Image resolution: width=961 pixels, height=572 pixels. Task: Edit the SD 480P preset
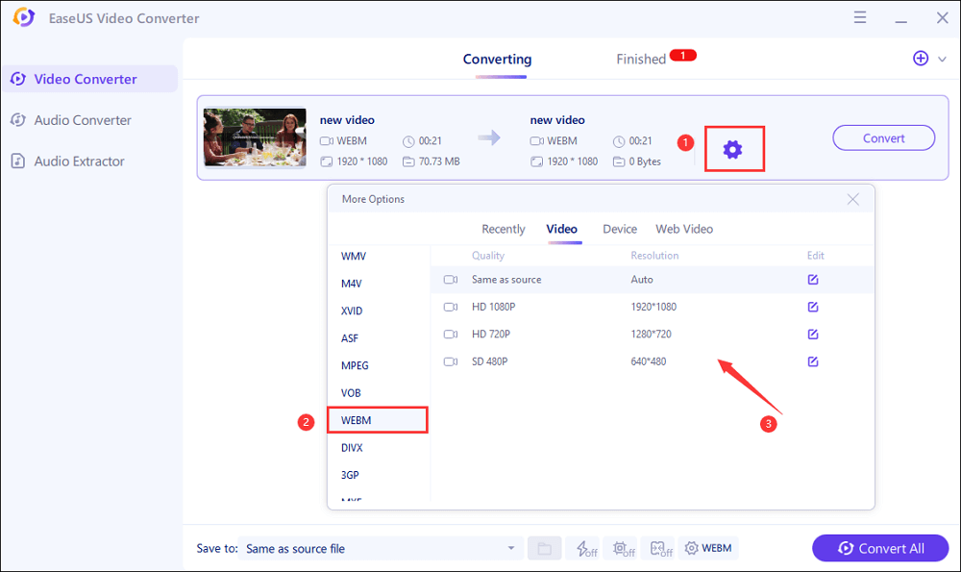pyautogui.click(x=813, y=361)
